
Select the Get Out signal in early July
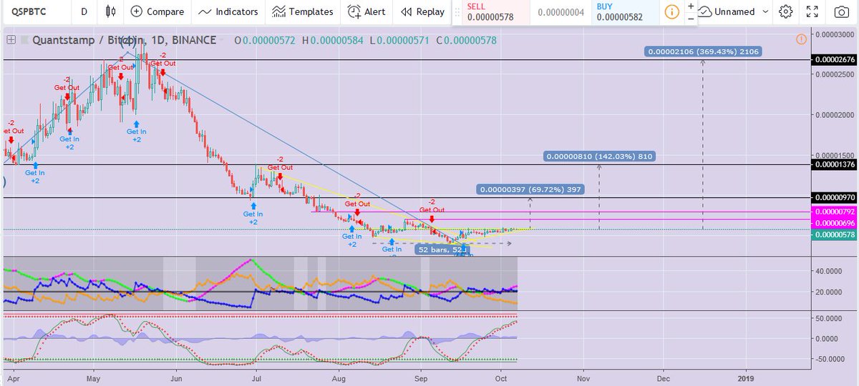click(280, 168)
